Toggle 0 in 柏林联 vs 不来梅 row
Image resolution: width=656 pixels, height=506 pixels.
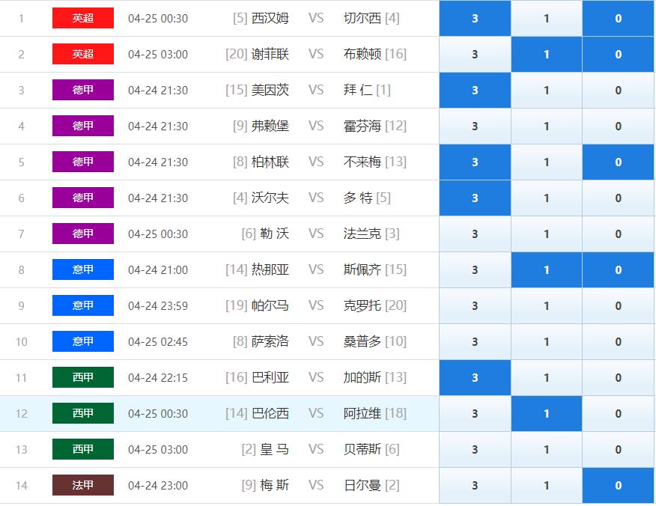pos(618,162)
